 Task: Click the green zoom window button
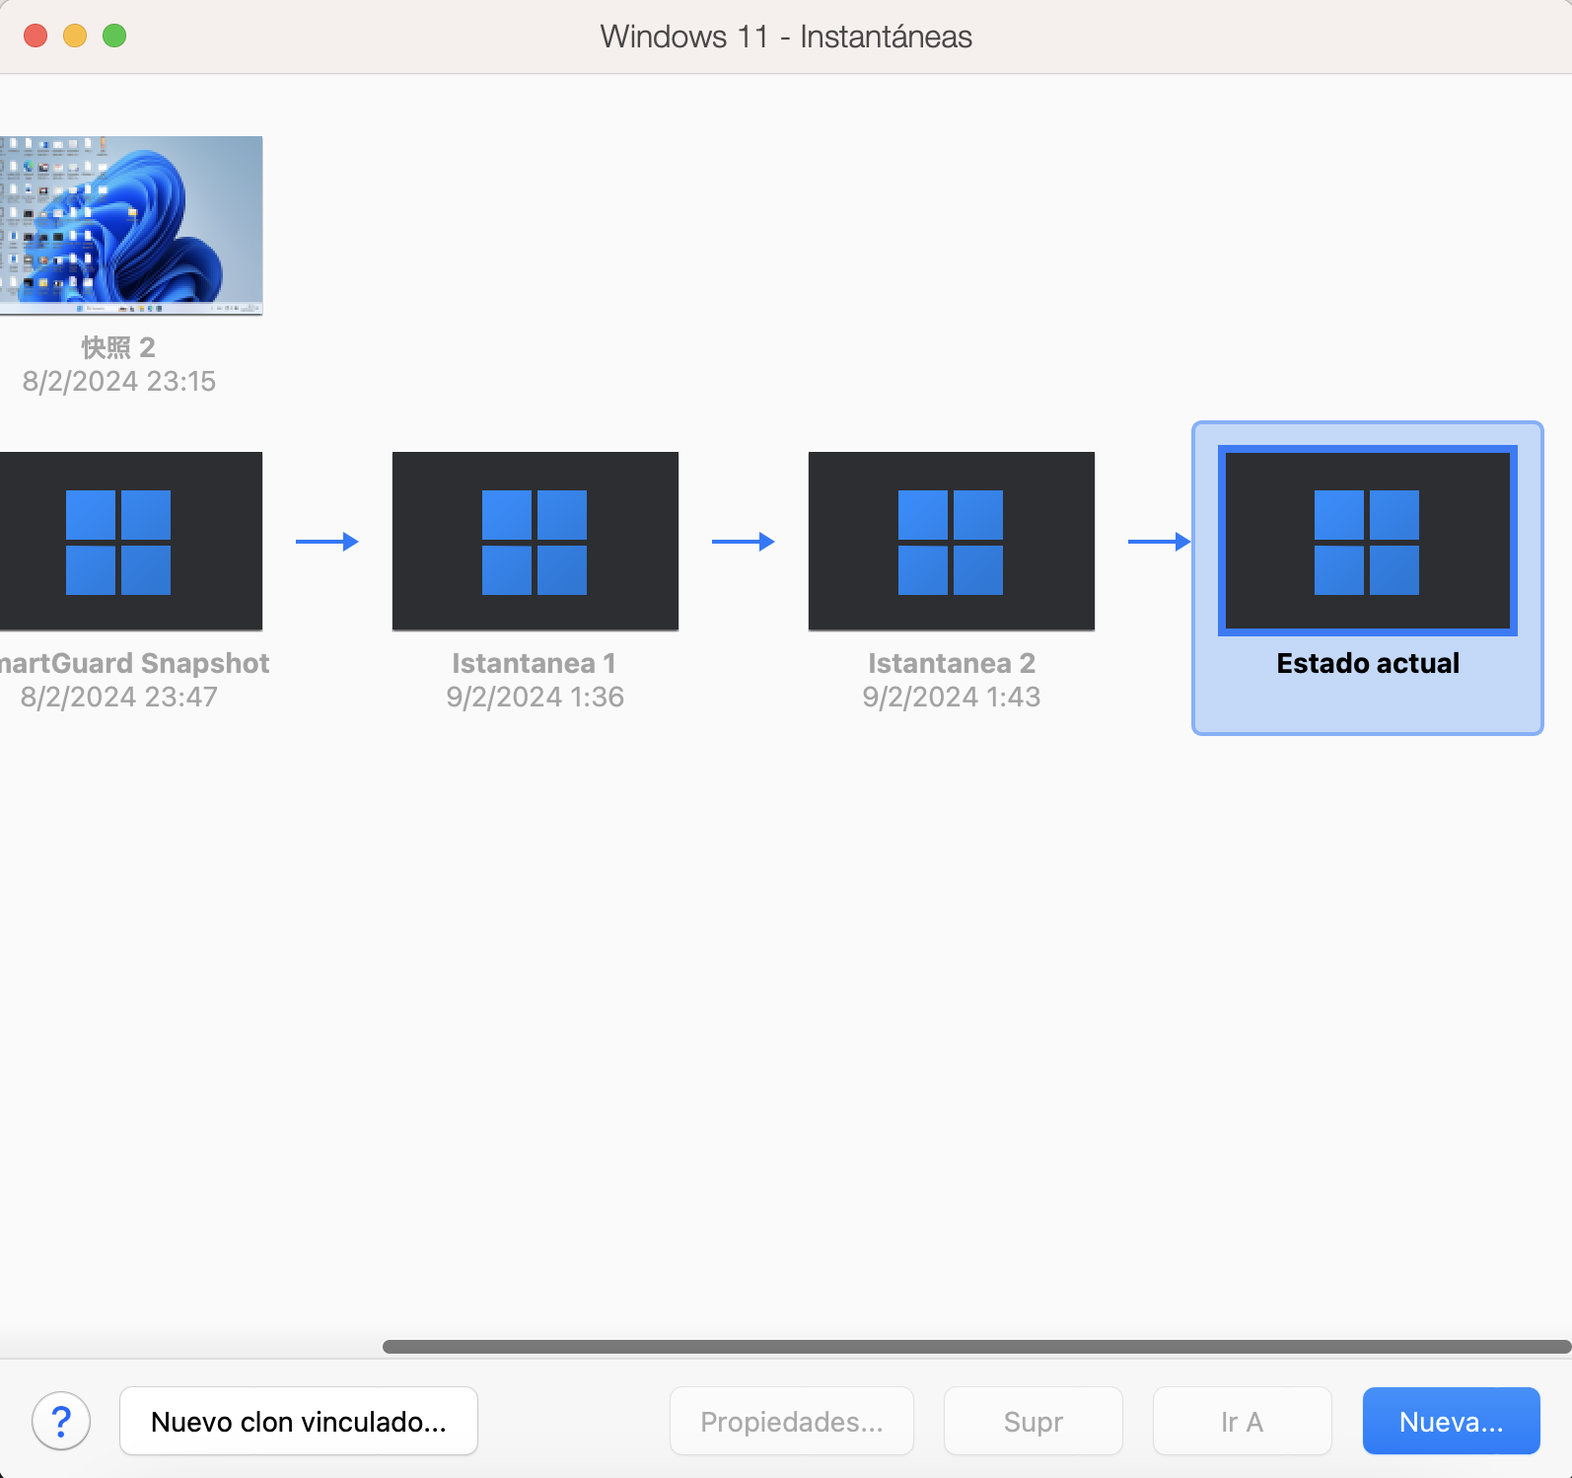pyautogui.click(x=114, y=37)
